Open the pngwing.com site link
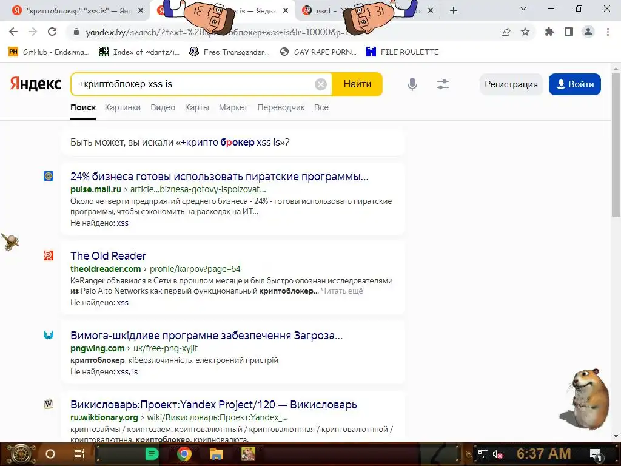This screenshot has width=621, height=466. (98, 349)
